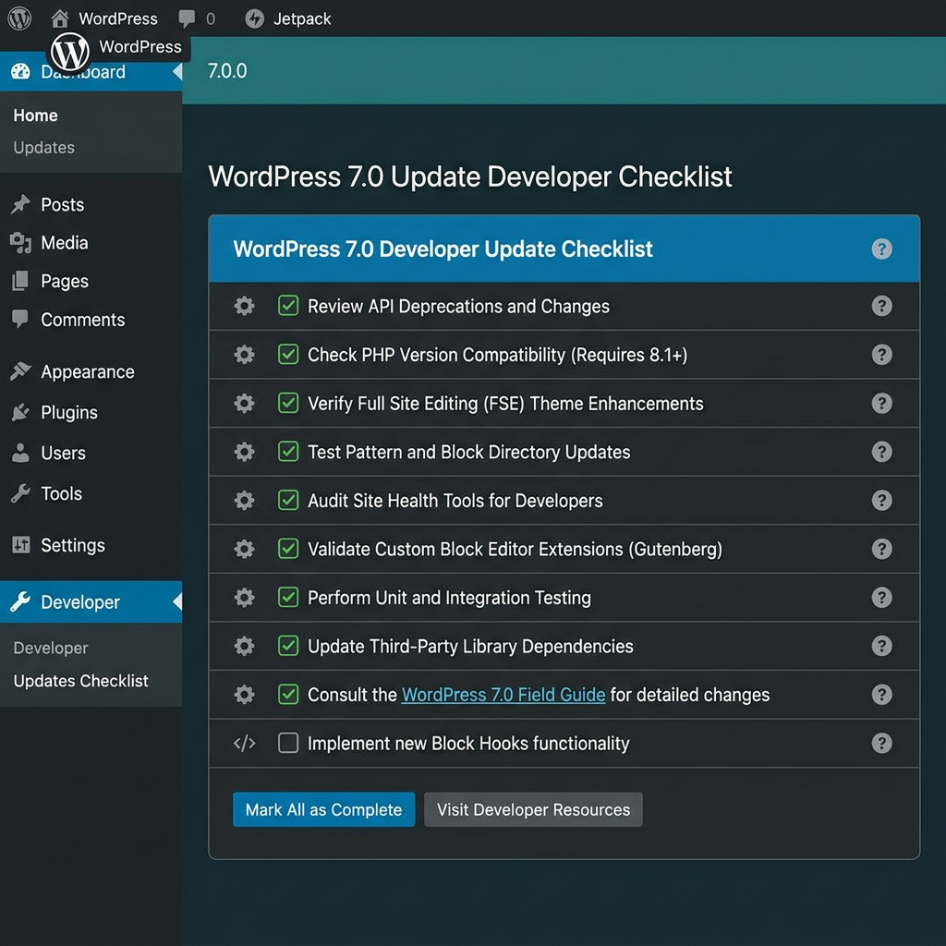Click the Users menu label
This screenshot has width=946, height=946.
[x=64, y=453]
